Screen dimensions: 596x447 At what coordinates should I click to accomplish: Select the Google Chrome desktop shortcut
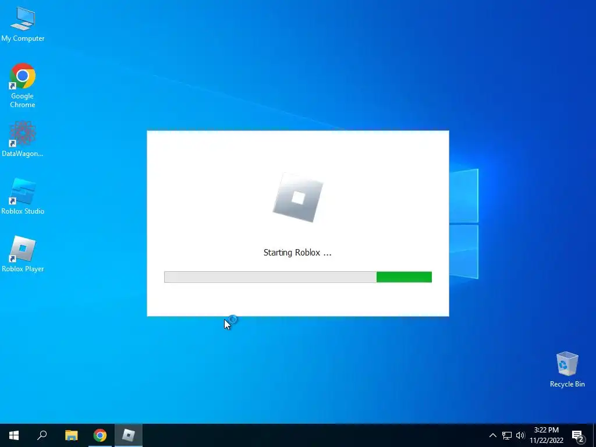23,85
